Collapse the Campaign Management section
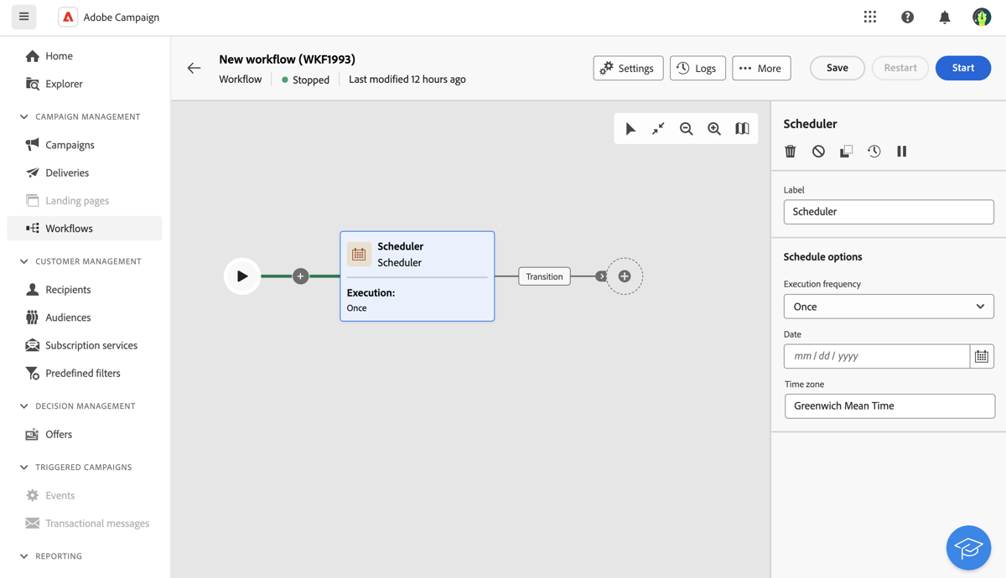This screenshot has height=578, width=1006. tap(23, 116)
